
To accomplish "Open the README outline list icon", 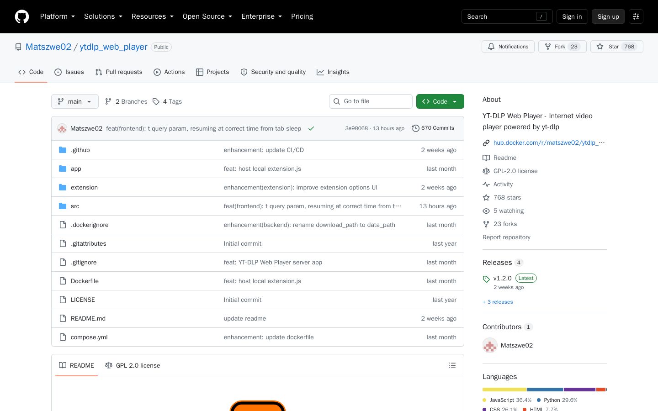I will [452, 365].
